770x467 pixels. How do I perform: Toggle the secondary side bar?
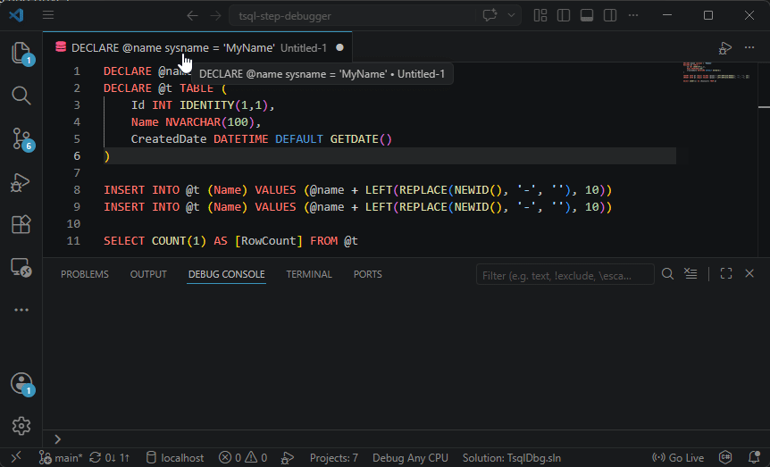[x=610, y=16]
